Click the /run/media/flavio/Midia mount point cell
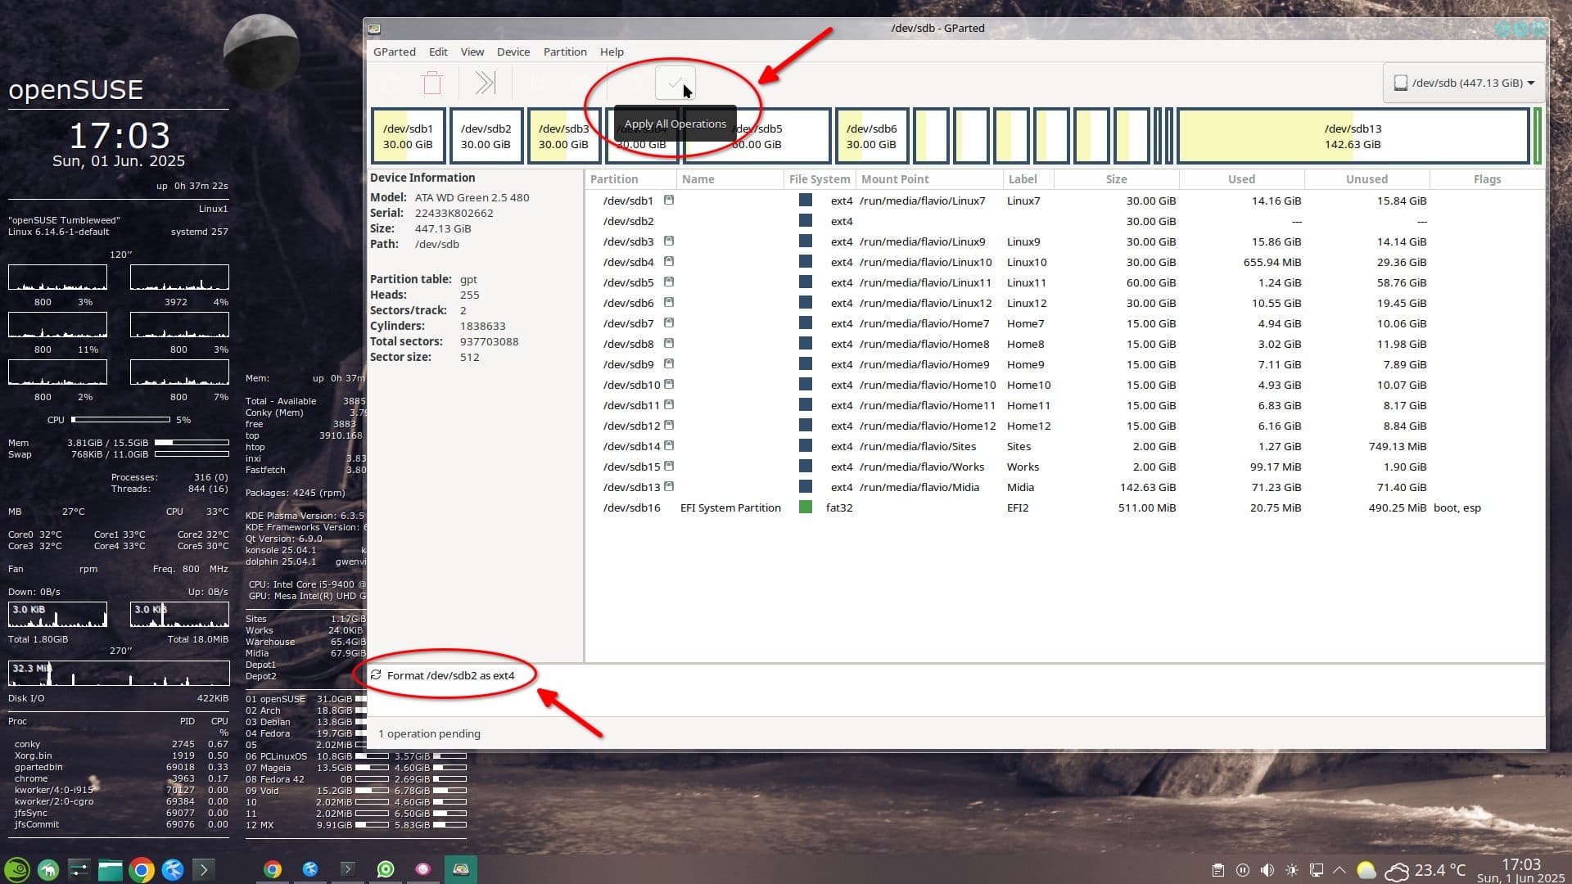This screenshot has width=1572, height=884. (x=919, y=487)
